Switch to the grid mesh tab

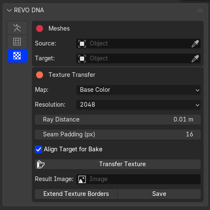tap(17, 42)
